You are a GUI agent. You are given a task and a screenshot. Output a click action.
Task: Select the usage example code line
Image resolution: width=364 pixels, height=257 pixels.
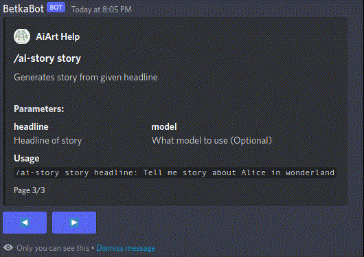pyautogui.click(x=175, y=173)
